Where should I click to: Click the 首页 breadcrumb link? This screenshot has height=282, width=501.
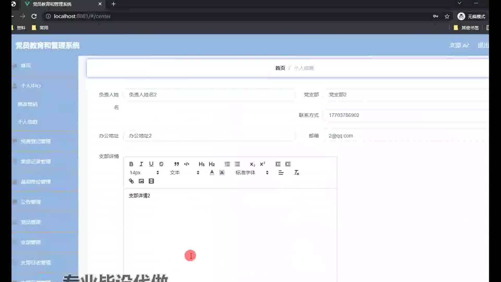click(280, 68)
